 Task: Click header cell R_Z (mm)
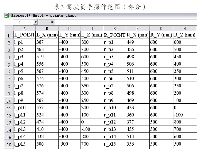point(185,35)
